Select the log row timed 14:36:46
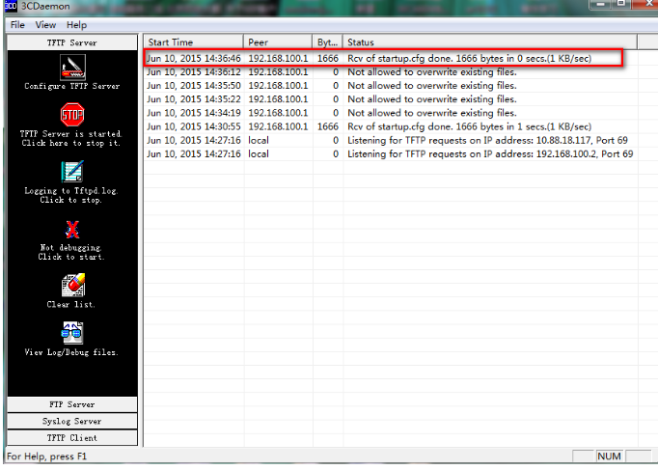Viewport: 658px width, 470px height. [391, 58]
